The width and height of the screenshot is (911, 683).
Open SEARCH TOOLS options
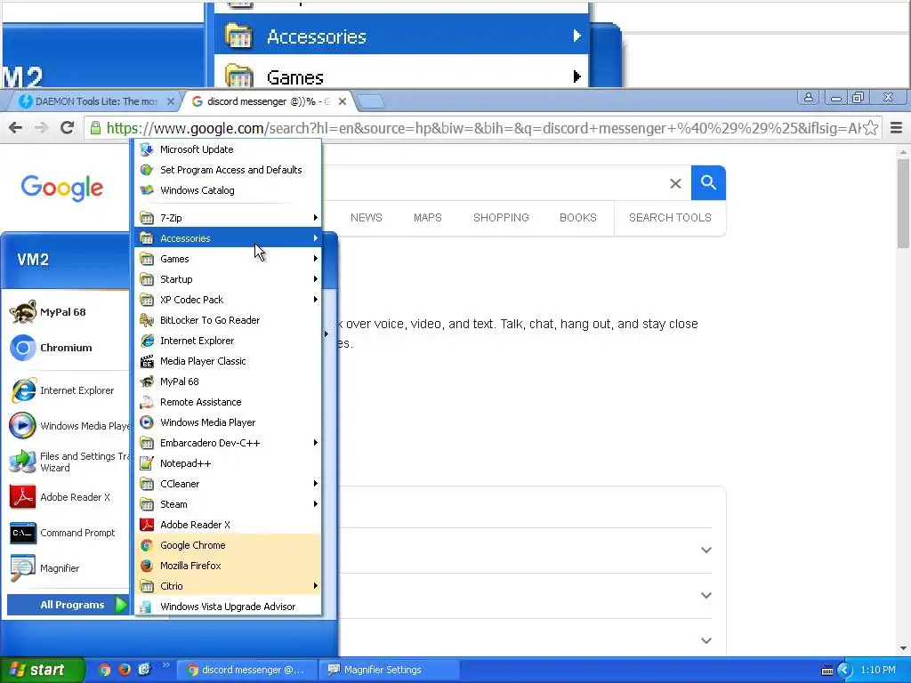[670, 218]
